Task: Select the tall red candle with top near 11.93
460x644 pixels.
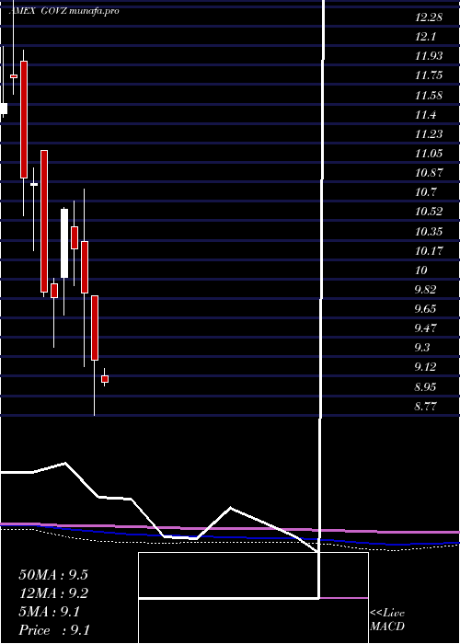Action: 24,120
